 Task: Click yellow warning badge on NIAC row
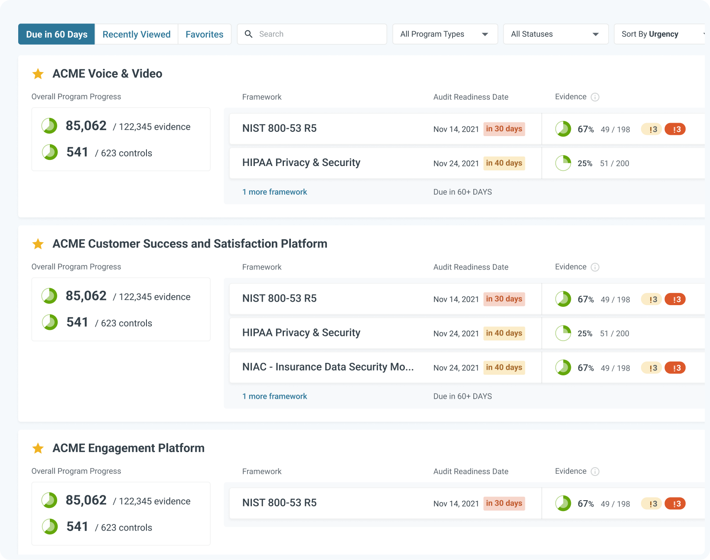(651, 368)
